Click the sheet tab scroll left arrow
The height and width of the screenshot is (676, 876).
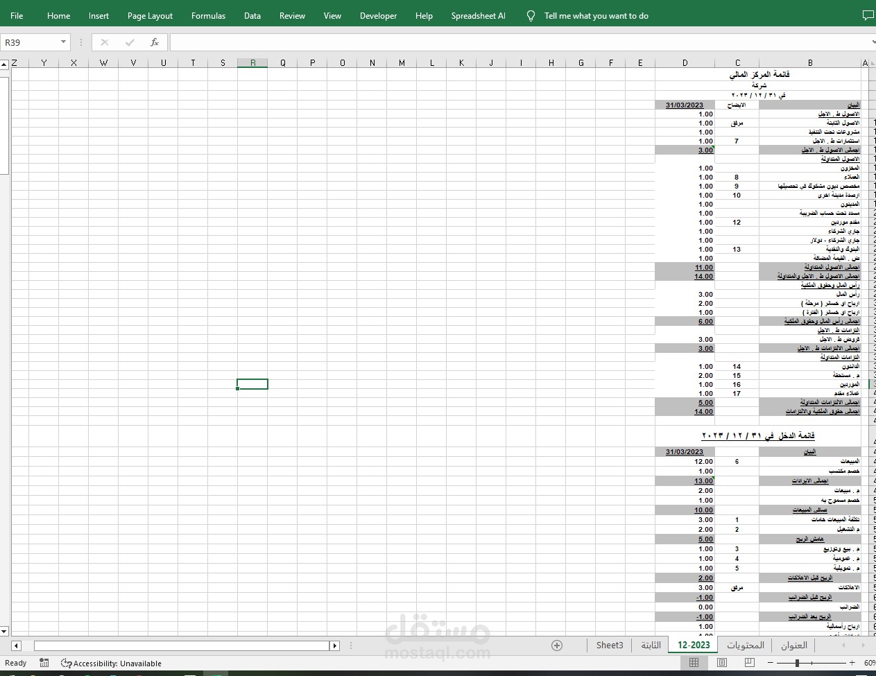[843, 645]
